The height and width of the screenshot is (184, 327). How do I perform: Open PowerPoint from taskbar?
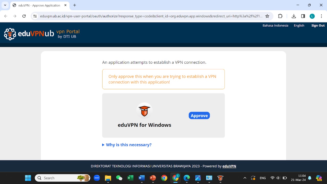point(153,178)
